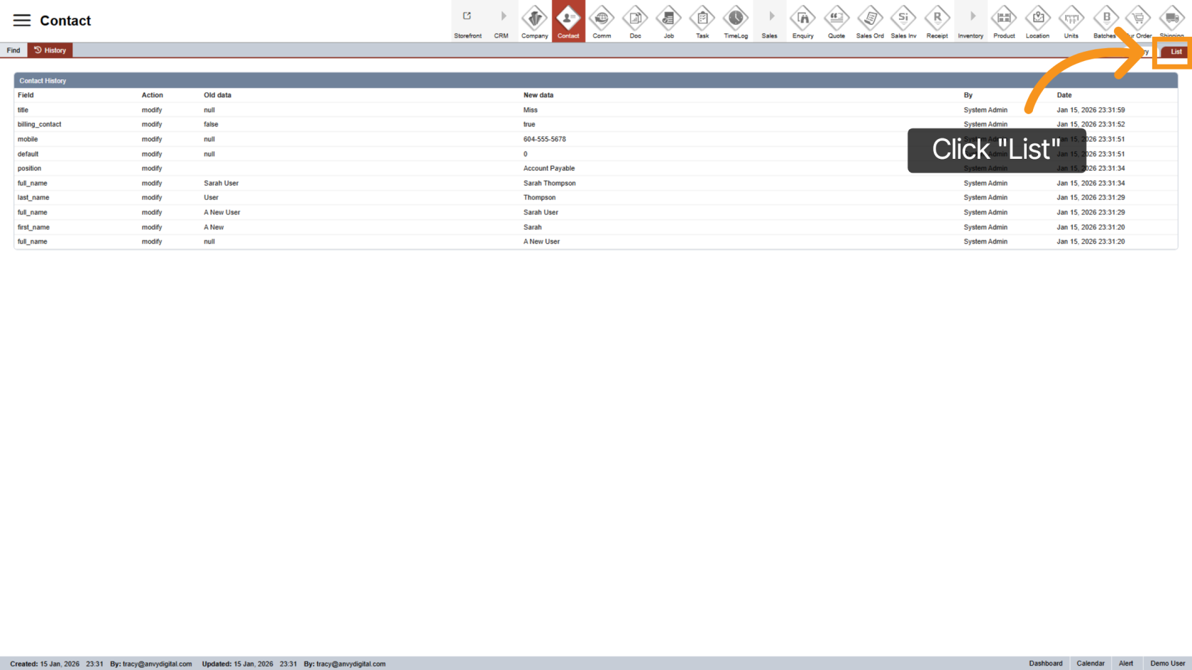Open the Location module icon
Viewport: 1192px width, 670px height.
(x=1037, y=18)
